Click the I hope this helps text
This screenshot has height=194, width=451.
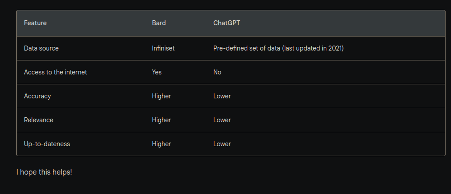pyautogui.click(x=44, y=172)
